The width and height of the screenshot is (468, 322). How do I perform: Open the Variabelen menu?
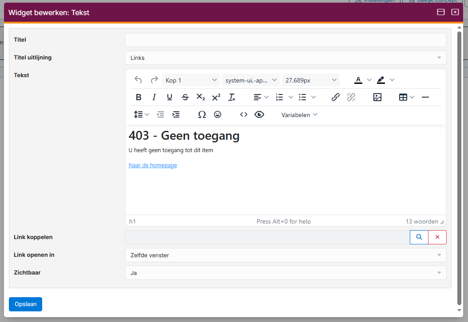(x=299, y=114)
